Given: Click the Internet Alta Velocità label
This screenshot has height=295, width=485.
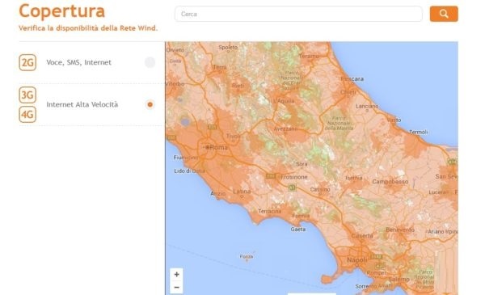Looking at the screenshot, I should pos(82,104).
